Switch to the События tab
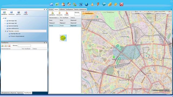 click(62, 9)
